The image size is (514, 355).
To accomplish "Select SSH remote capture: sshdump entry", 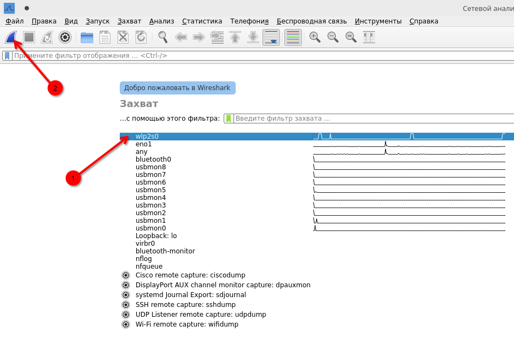I will click(x=185, y=305).
